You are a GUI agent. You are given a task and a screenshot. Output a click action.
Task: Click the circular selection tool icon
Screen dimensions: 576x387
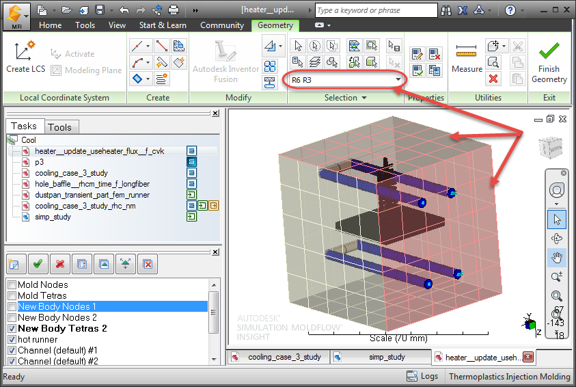coord(315,46)
